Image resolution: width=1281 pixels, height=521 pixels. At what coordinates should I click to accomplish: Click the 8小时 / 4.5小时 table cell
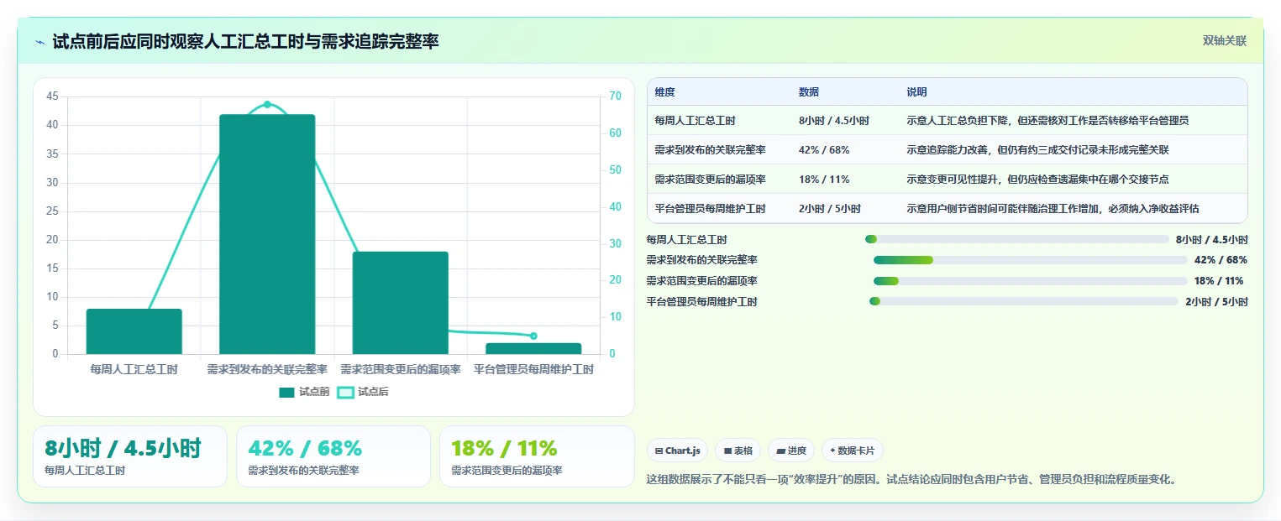pyautogui.click(x=834, y=121)
